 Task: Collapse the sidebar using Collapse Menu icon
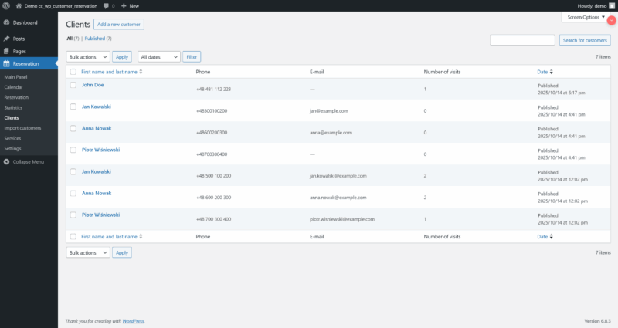pos(7,161)
